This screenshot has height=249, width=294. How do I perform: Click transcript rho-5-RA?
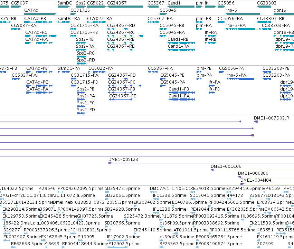pos(243,29)
